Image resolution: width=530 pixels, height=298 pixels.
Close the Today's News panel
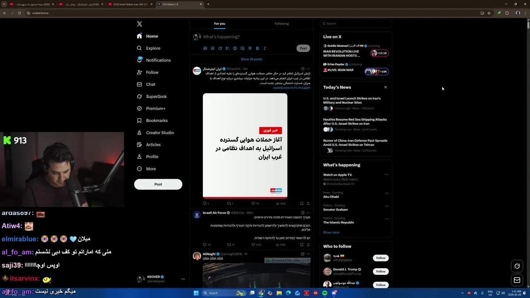(x=385, y=87)
